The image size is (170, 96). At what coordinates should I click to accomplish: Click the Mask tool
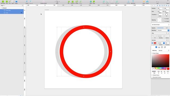pyautogui.click(x=91, y=2)
